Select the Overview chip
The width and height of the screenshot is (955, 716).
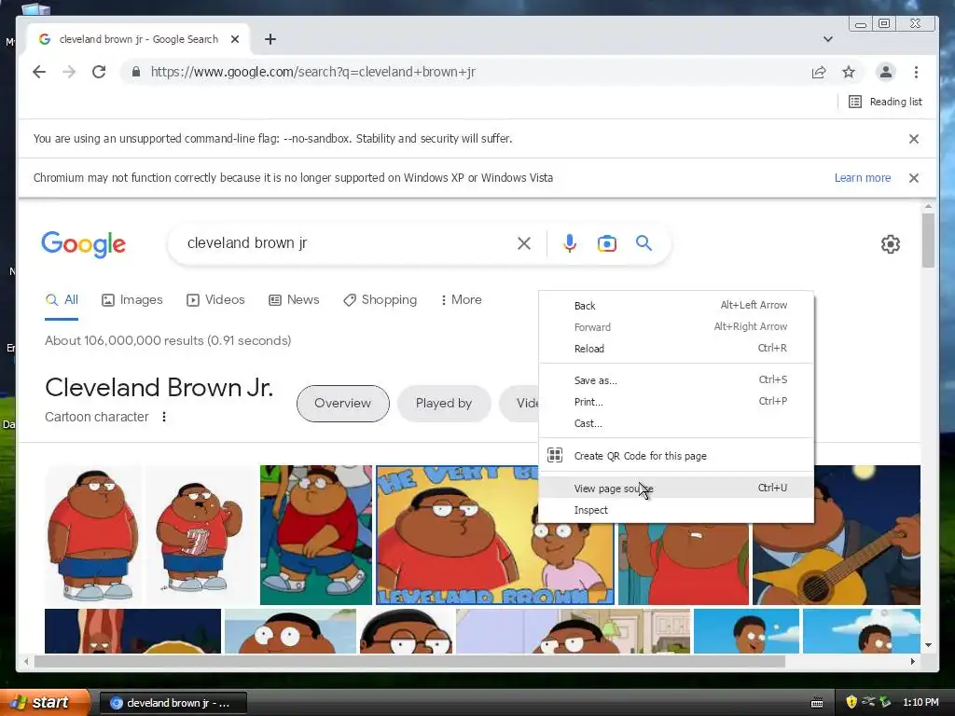point(343,403)
